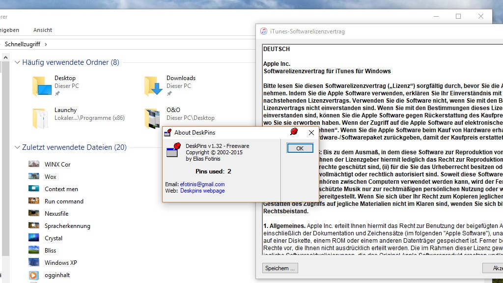Select the Spracherkennung file name

coord(67,226)
